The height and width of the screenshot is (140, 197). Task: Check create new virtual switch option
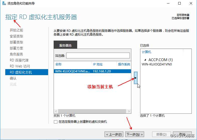[56, 122]
